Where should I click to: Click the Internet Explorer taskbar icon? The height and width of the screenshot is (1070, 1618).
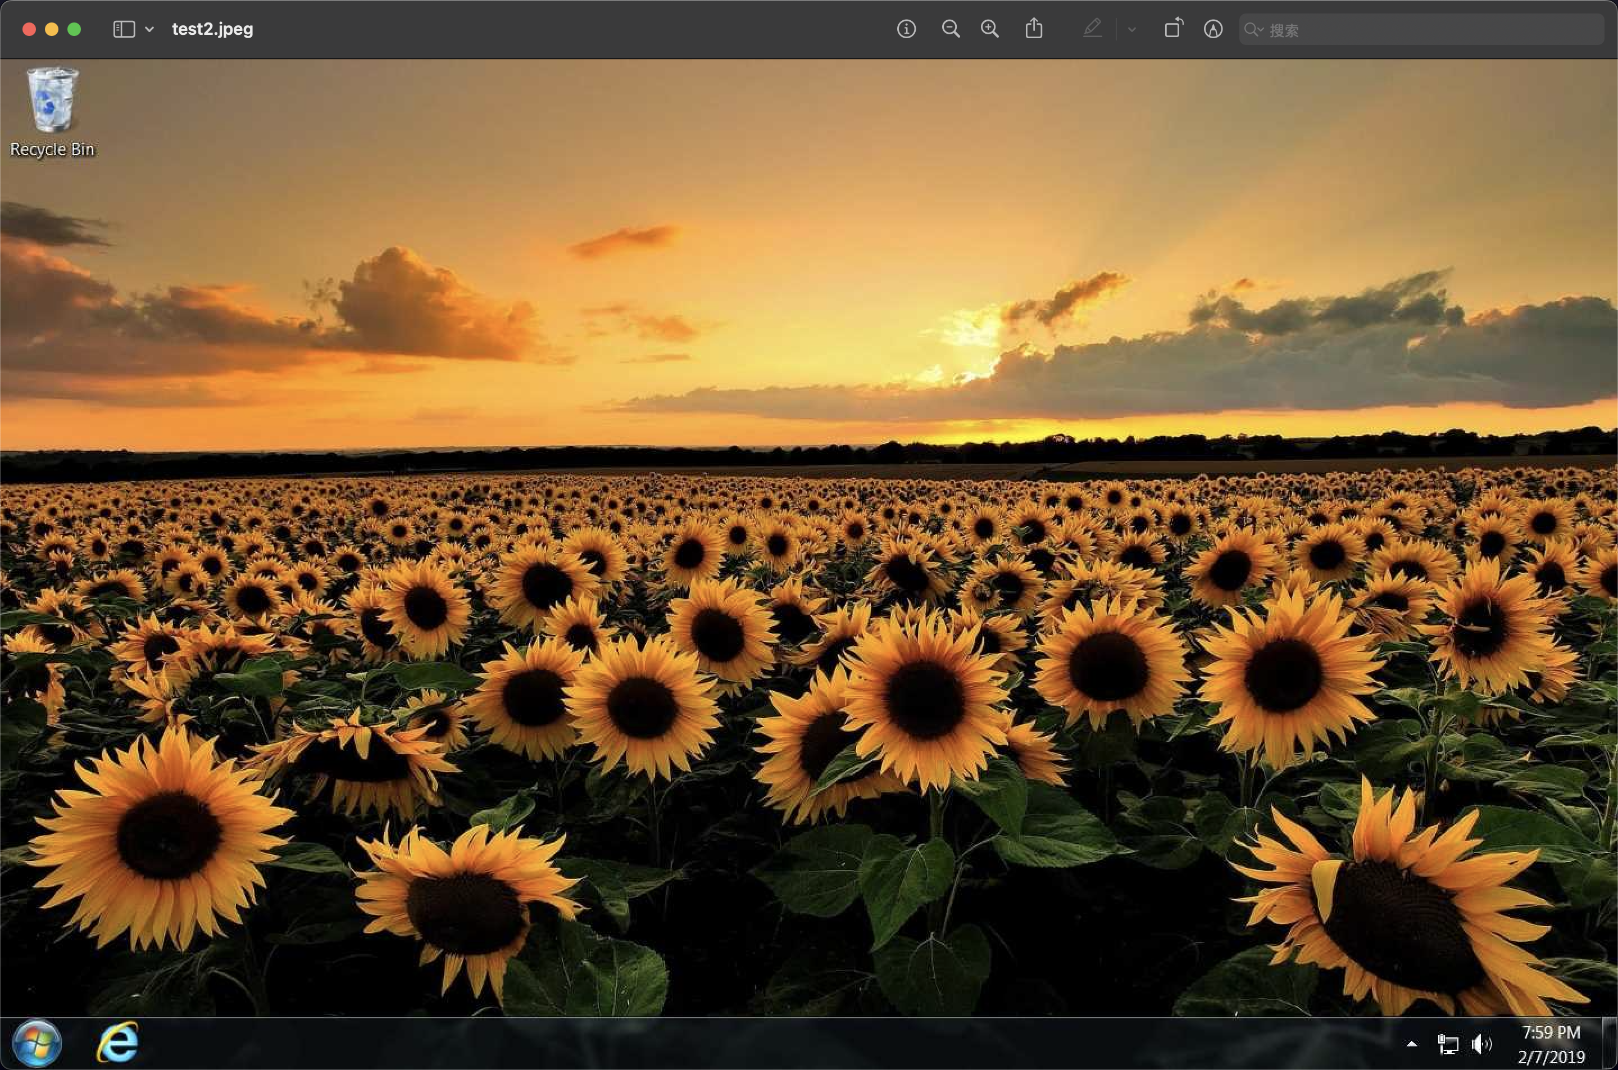point(118,1042)
